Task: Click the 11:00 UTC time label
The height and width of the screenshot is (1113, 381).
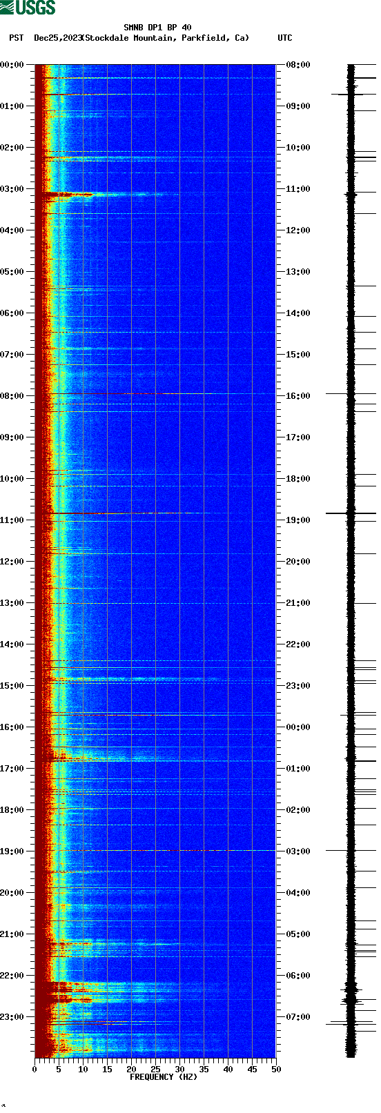Action: (298, 189)
